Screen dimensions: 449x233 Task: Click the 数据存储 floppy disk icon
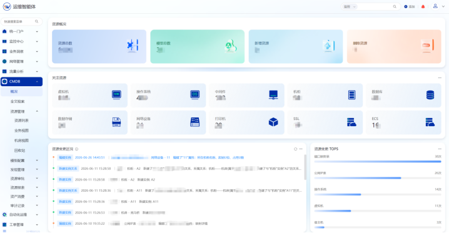(116, 122)
